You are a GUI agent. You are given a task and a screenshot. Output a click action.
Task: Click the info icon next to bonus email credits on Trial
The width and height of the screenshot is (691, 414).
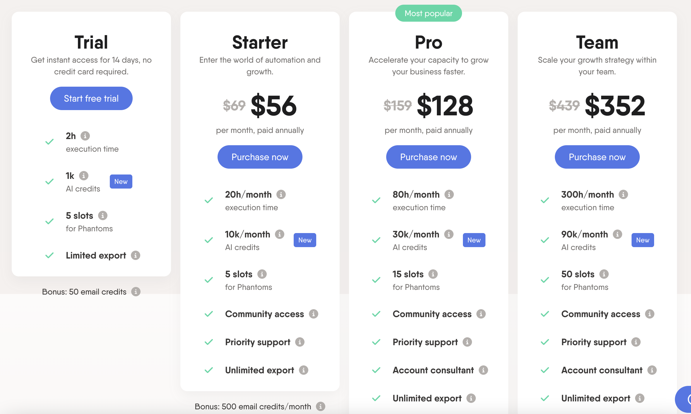point(137,292)
